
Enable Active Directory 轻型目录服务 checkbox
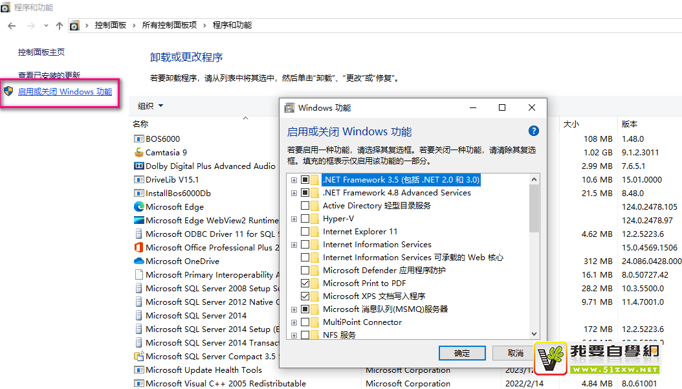coord(305,205)
